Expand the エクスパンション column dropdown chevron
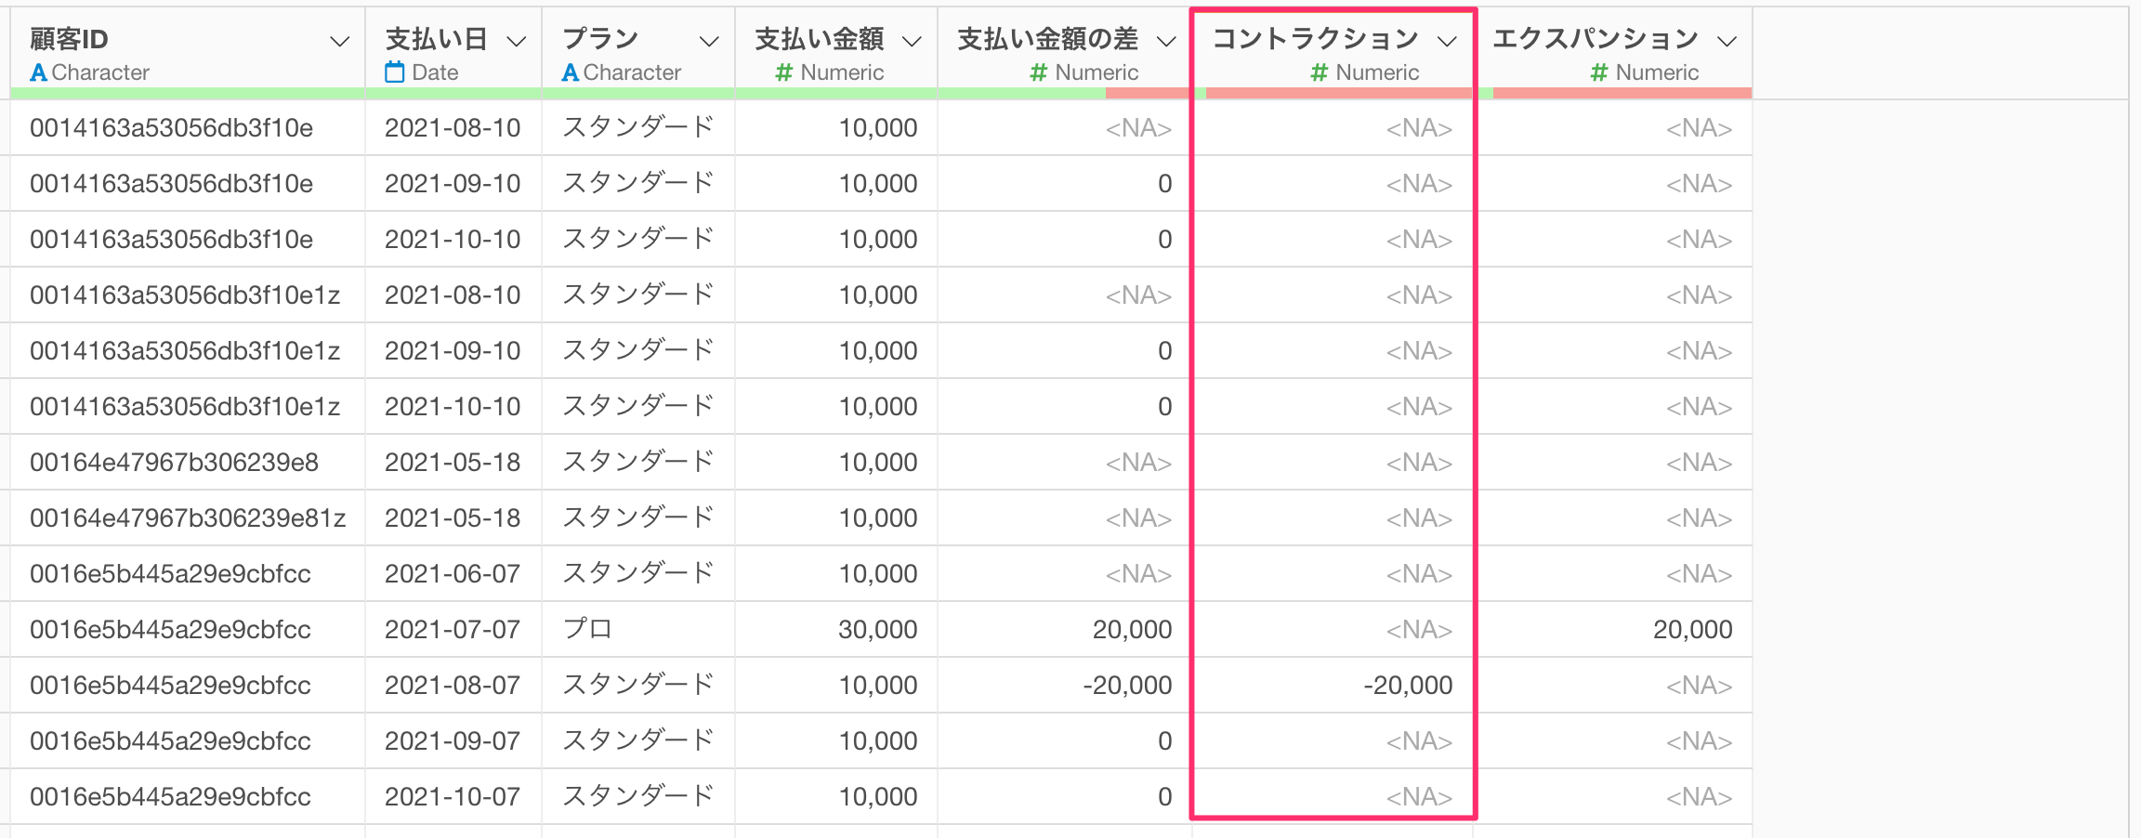 click(1727, 41)
